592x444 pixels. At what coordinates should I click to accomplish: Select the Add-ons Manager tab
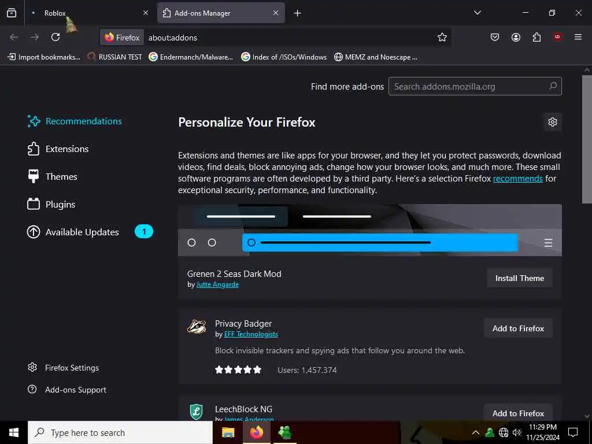point(221,13)
